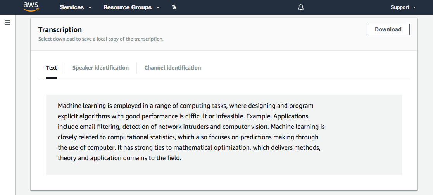Download the transcription

(388, 29)
